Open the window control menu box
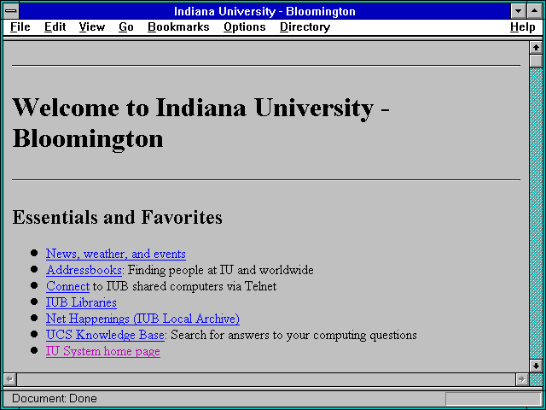Image resolution: width=546 pixels, height=410 pixels. coord(11,11)
